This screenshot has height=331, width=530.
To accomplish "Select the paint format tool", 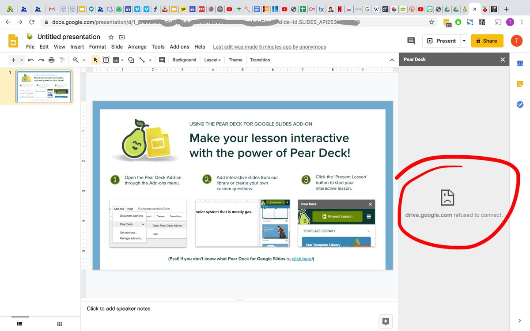I will click(62, 60).
